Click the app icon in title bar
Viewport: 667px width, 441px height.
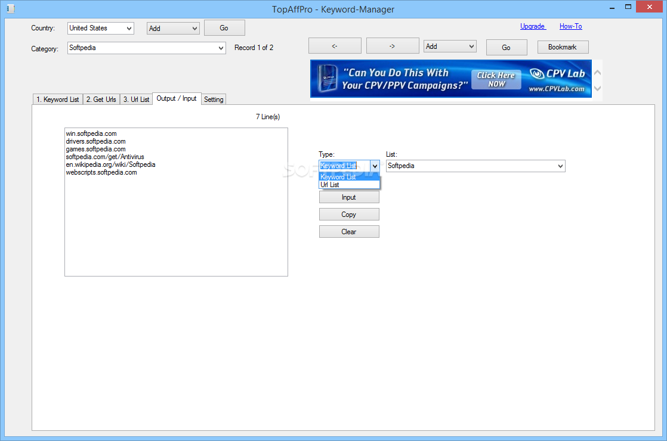(x=11, y=8)
